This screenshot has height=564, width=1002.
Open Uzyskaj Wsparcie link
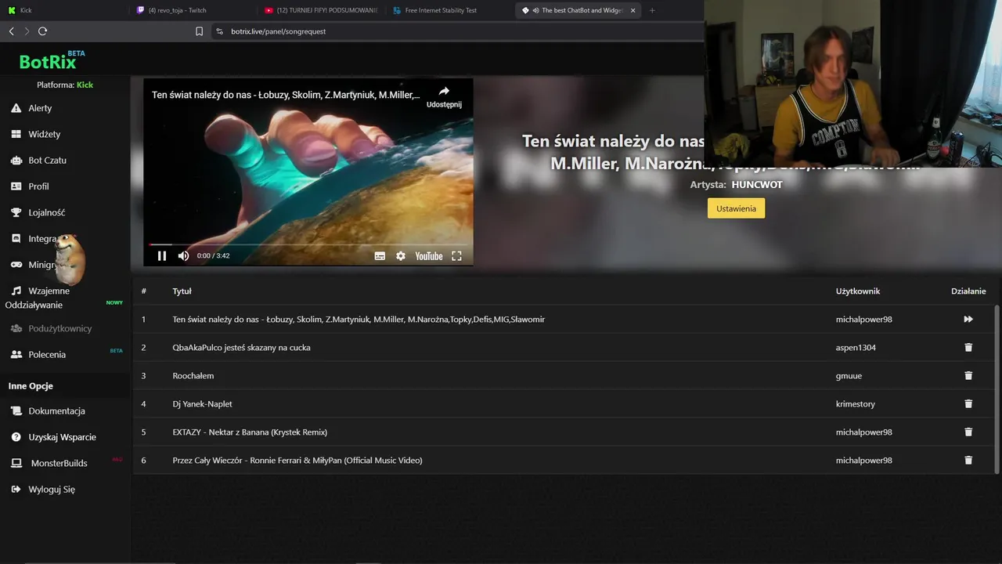click(x=62, y=437)
